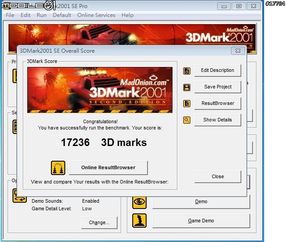Close the Overall Score dialog with X

tap(238, 50)
